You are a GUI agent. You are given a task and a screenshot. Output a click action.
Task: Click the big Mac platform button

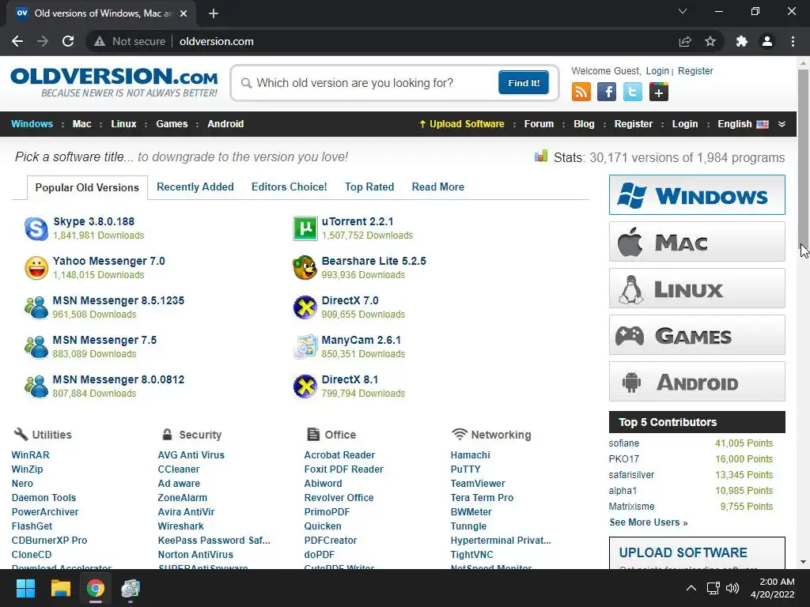pyautogui.click(x=697, y=242)
